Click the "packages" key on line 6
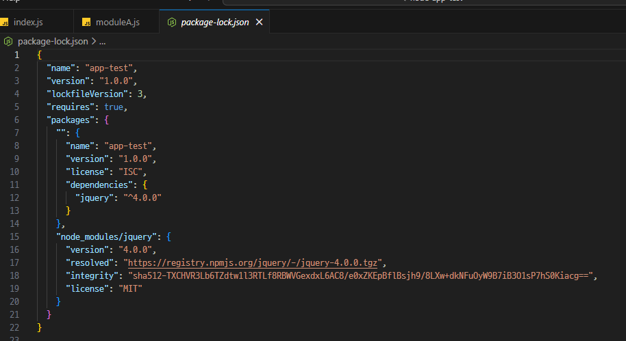This screenshot has width=626, height=341. [71, 120]
